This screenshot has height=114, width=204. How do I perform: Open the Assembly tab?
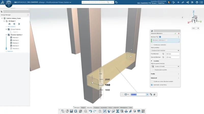[104, 108]
